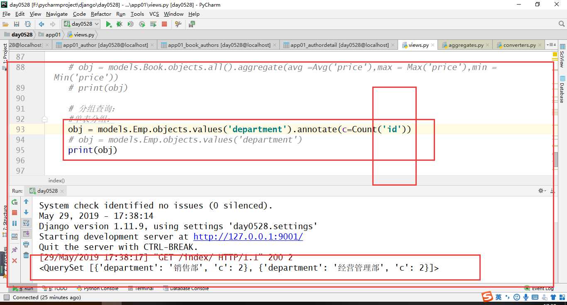Image resolution: width=567 pixels, height=305 pixels.
Task: Show hidden editor tabs dropdown
Action: pos(551,45)
